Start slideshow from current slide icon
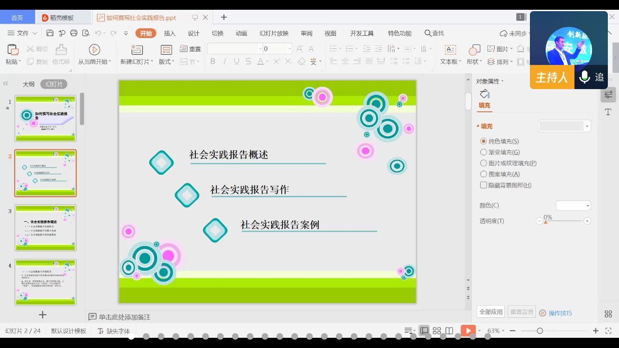The height and width of the screenshot is (348, 619). click(x=94, y=50)
